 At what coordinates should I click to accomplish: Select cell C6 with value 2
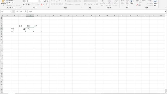(22, 31)
